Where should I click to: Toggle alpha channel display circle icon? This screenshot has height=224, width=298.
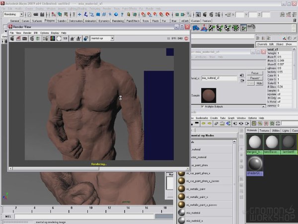coord(59,38)
